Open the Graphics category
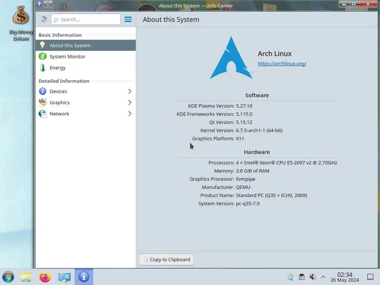This screenshot has width=380, height=285. (x=86, y=102)
